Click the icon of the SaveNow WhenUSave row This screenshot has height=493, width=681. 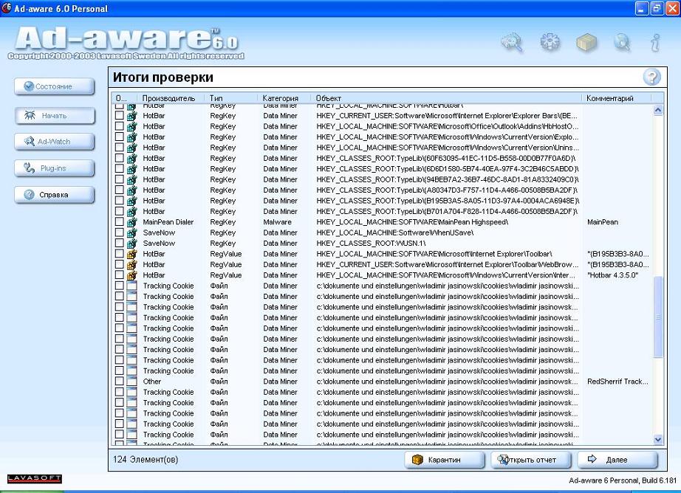[x=131, y=232]
